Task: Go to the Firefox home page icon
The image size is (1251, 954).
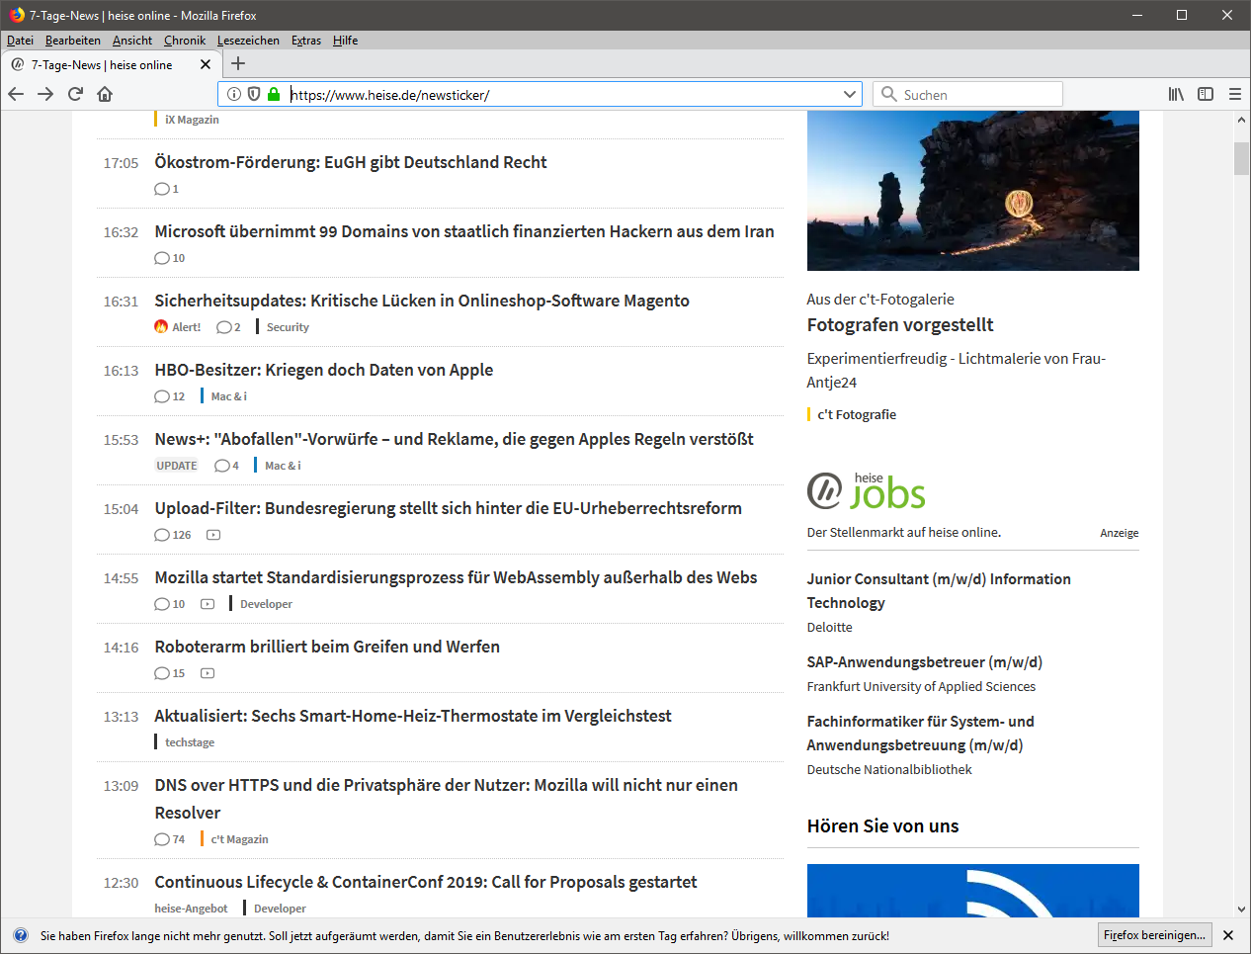Action: 105,94
